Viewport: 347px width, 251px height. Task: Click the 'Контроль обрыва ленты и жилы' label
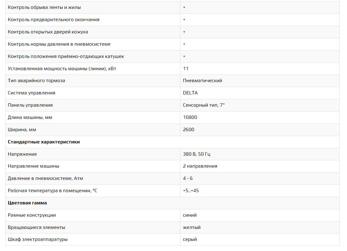coord(44,7)
